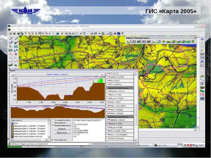Set map scale with the 1:1 icon
The width and height of the screenshot is (211, 158).
click(x=73, y=33)
